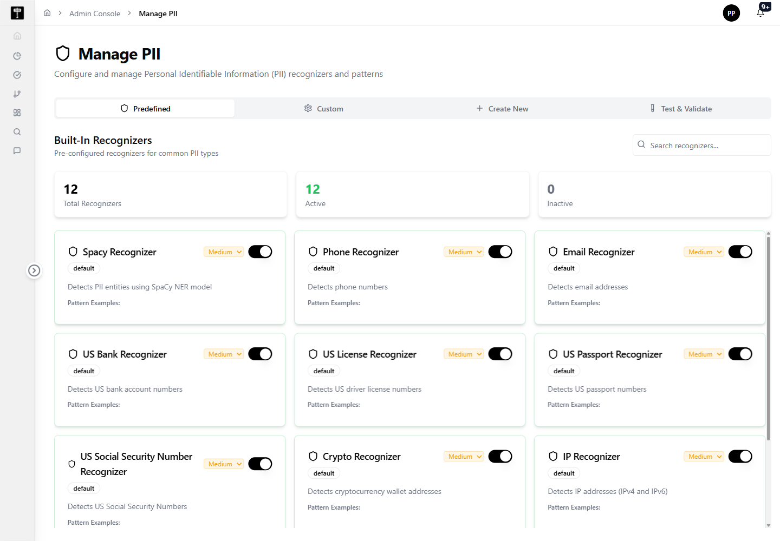Click default tag on Email Recognizer
The height and width of the screenshot is (541, 780).
[x=564, y=268]
